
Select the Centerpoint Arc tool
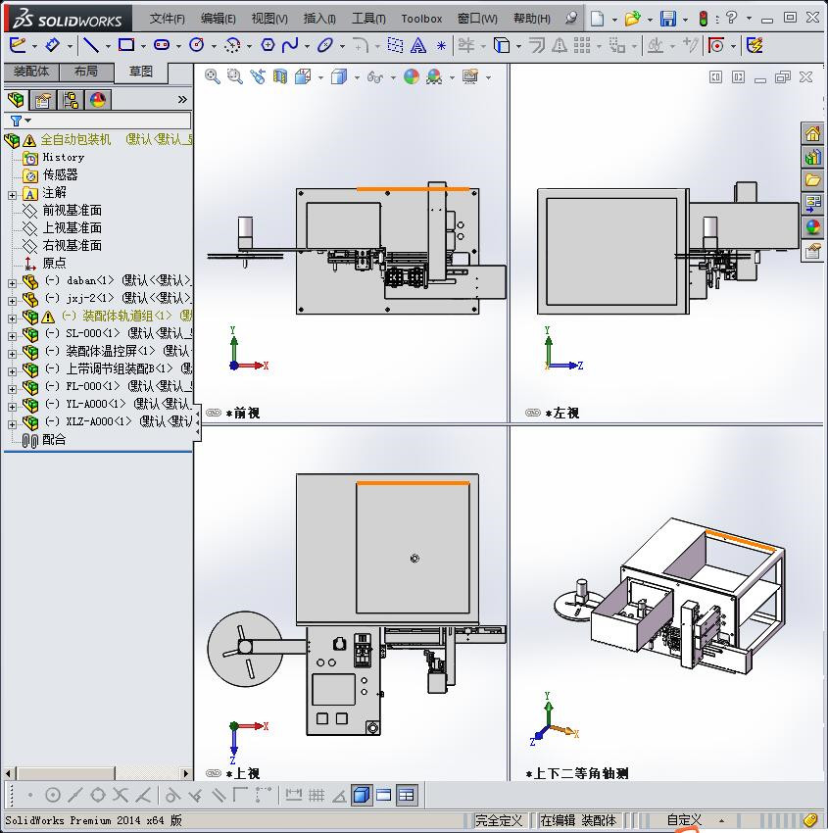click(x=232, y=45)
